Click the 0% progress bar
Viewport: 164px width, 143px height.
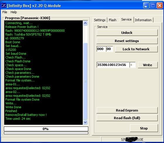click(46, 129)
